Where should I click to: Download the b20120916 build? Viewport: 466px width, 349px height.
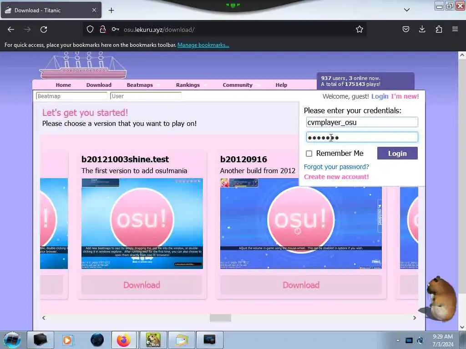coord(301,285)
